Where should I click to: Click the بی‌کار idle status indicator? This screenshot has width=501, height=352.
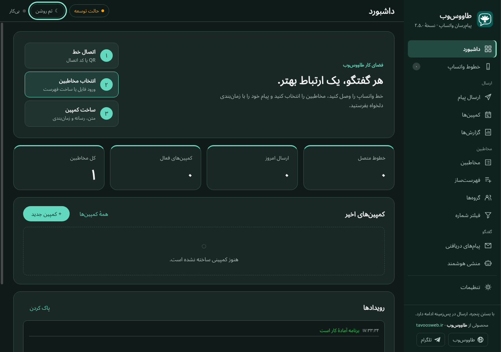pyautogui.click(x=18, y=11)
